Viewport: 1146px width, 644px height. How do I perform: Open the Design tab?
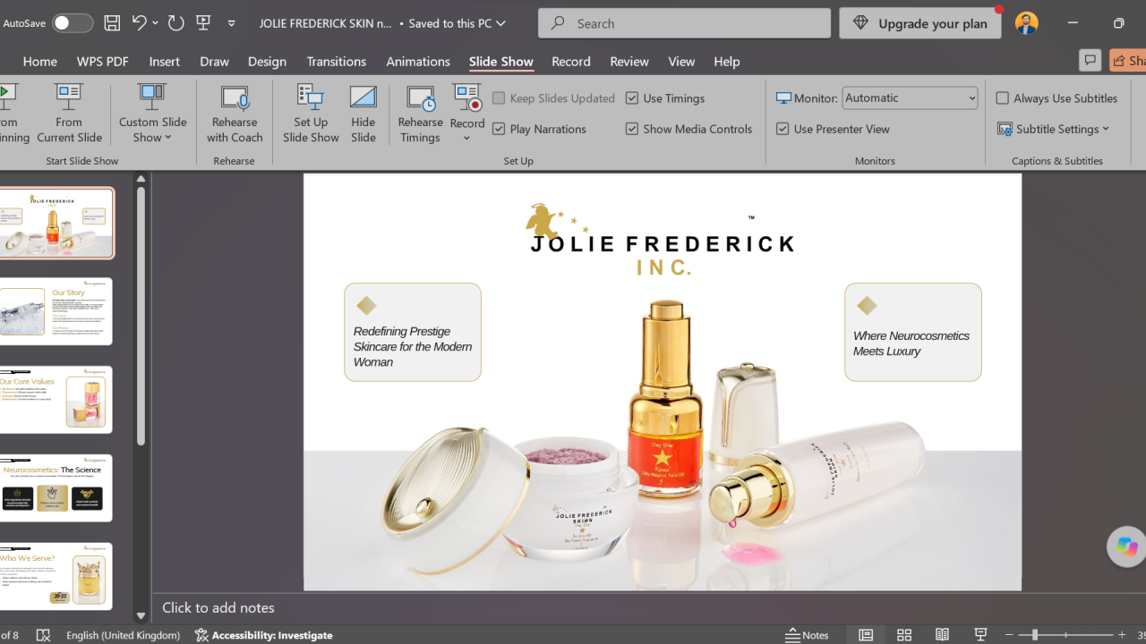(x=267, y=61)
